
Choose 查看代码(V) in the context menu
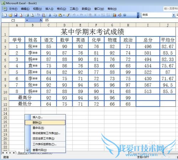(x=45, y=150)
